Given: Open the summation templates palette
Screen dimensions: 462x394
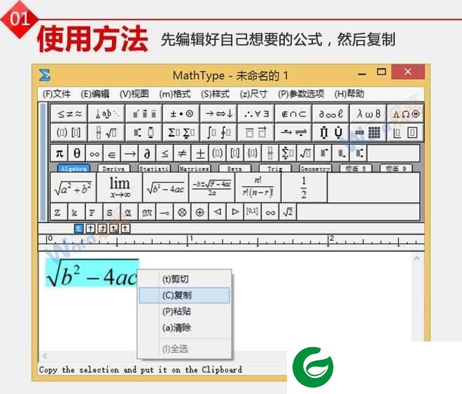Looking at the screenshot, I should click(181, 132).
